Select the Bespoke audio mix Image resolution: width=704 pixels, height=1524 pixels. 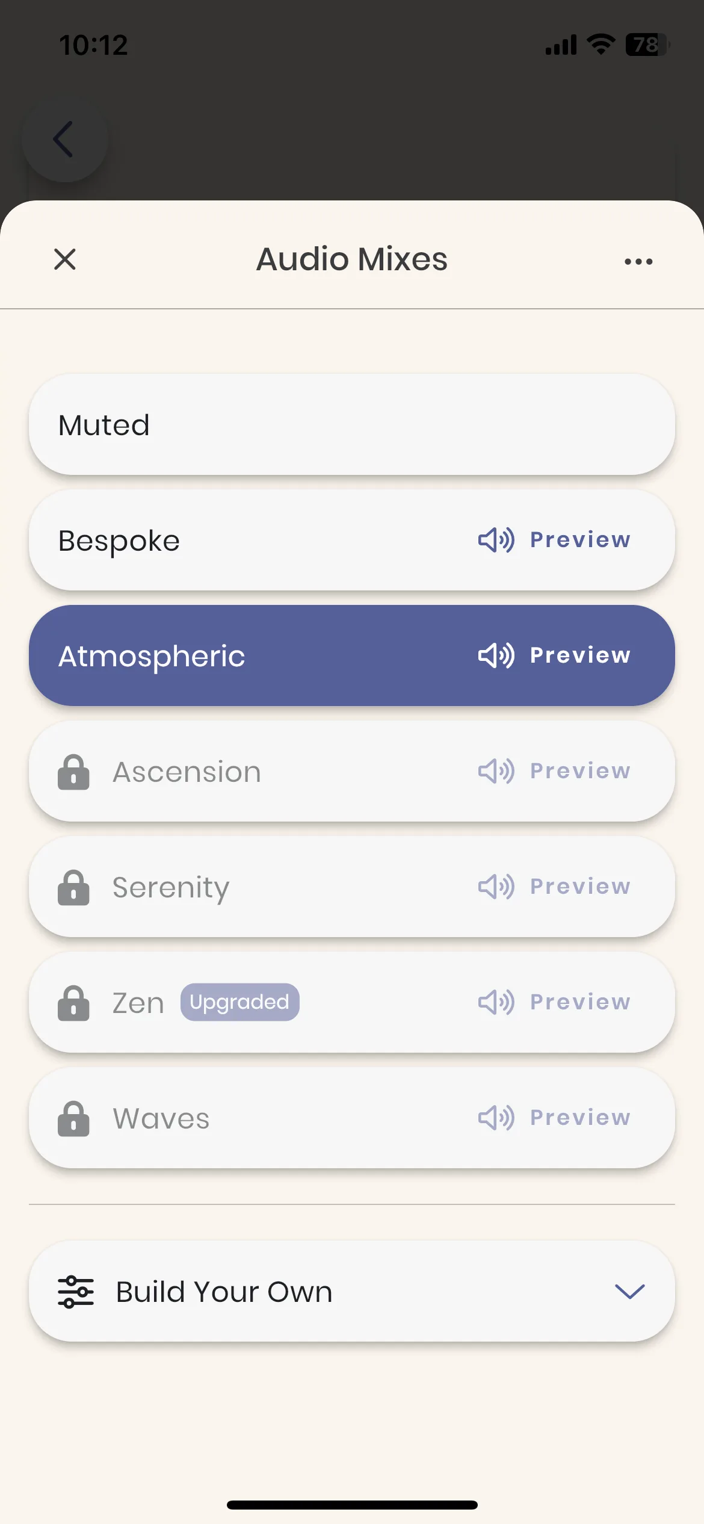point(352,540)
